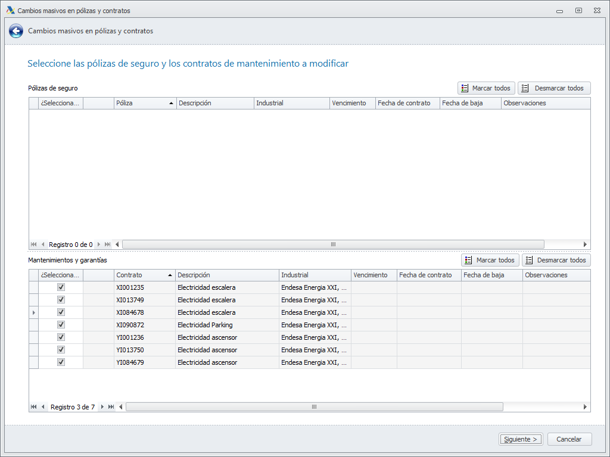
Task: Click Descripción header in Pólizas grid
Action: tap(214, 103)
